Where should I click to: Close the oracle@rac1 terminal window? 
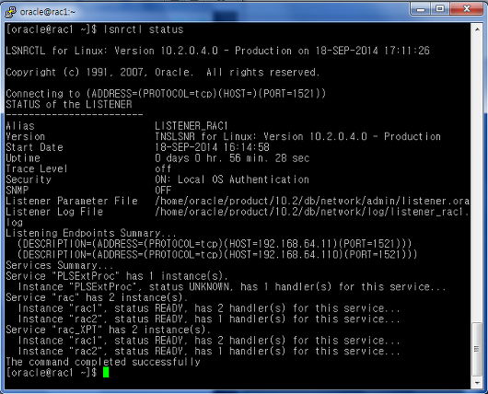click(467, 9)
